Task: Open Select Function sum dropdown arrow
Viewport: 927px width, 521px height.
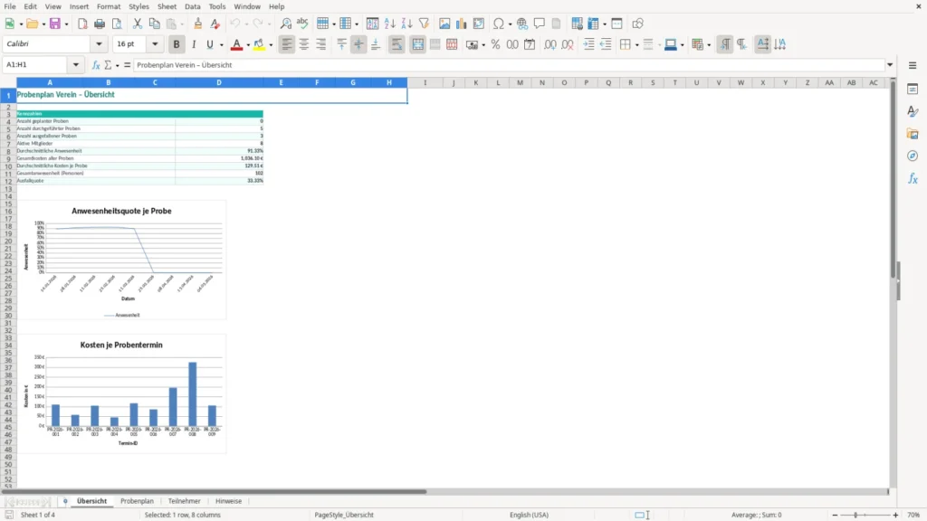Action: [117, 65]
